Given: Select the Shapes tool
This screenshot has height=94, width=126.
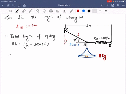Looking at the screenshot, I should pyautogui.click(x=38, y=11).
